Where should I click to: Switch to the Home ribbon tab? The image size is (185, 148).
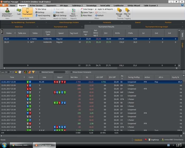point(12,6)
